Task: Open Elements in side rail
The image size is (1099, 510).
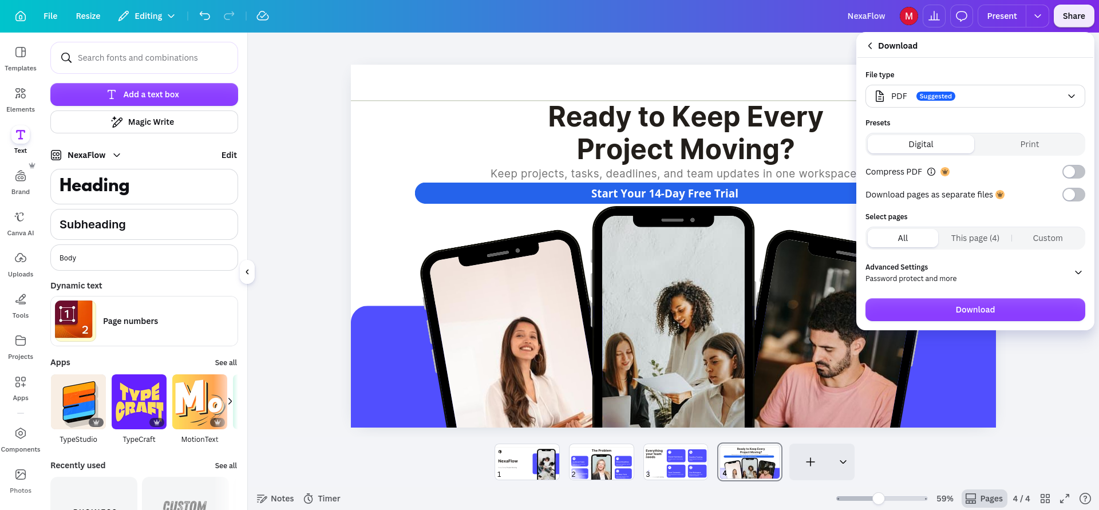Action: pos(21,100)
